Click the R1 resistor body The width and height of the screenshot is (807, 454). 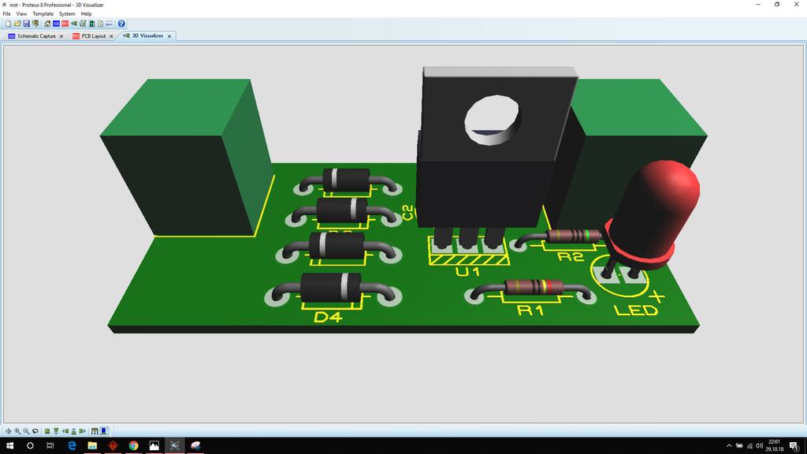[534, 287]
